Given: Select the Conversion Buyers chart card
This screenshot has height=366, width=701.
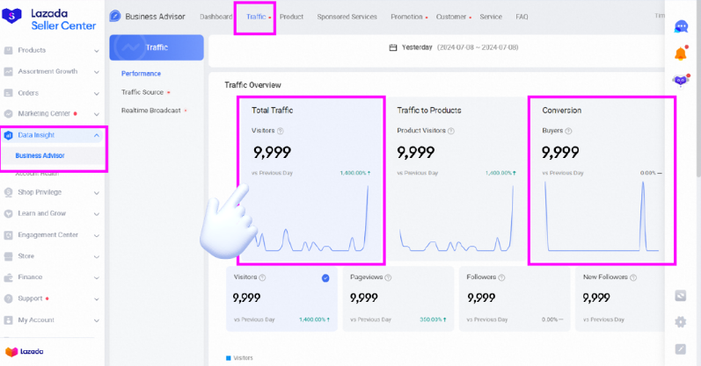Looking at the screenshot, I should 602,180.
